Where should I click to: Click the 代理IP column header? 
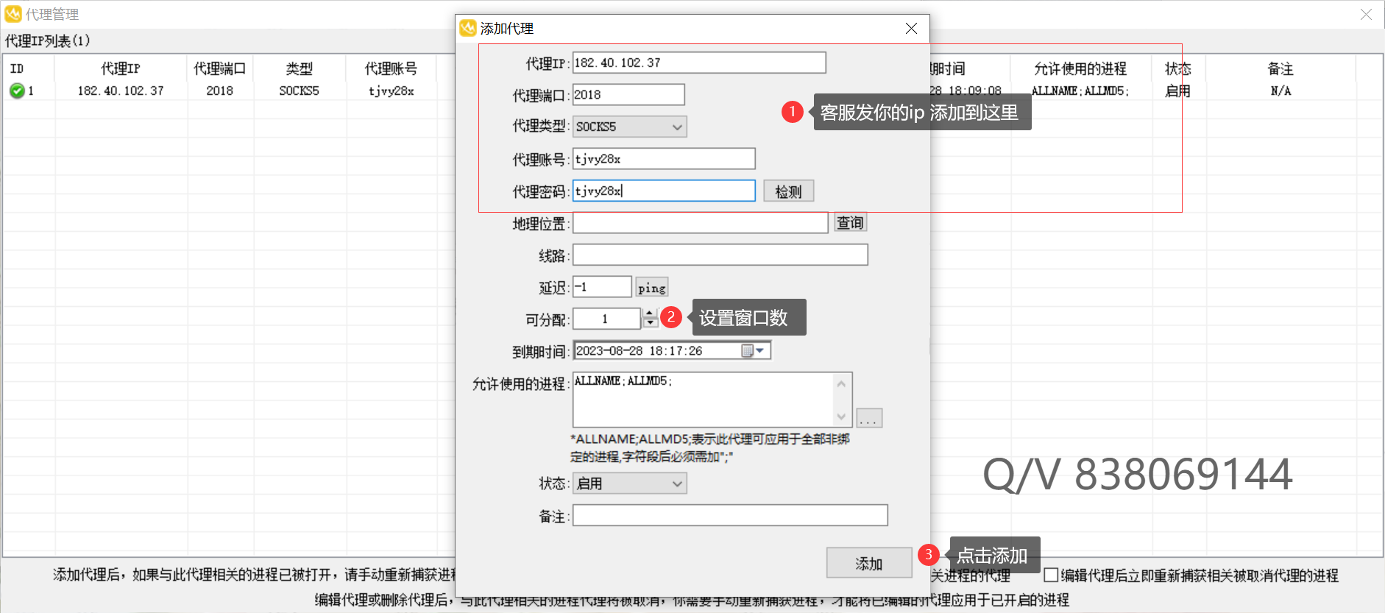[121, 68]
